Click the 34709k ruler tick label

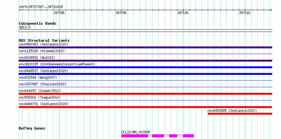121,13
